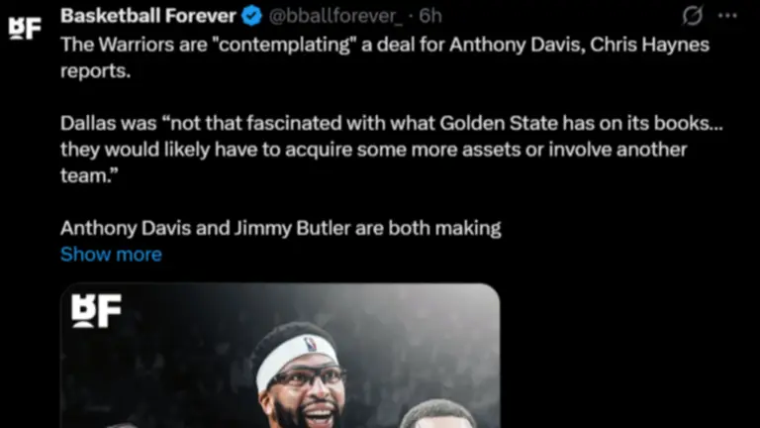Image resolution: width=760 pixels, height=428 pixels.
Task: Click the second player's head in the photo
Action: tap(436, 414)
